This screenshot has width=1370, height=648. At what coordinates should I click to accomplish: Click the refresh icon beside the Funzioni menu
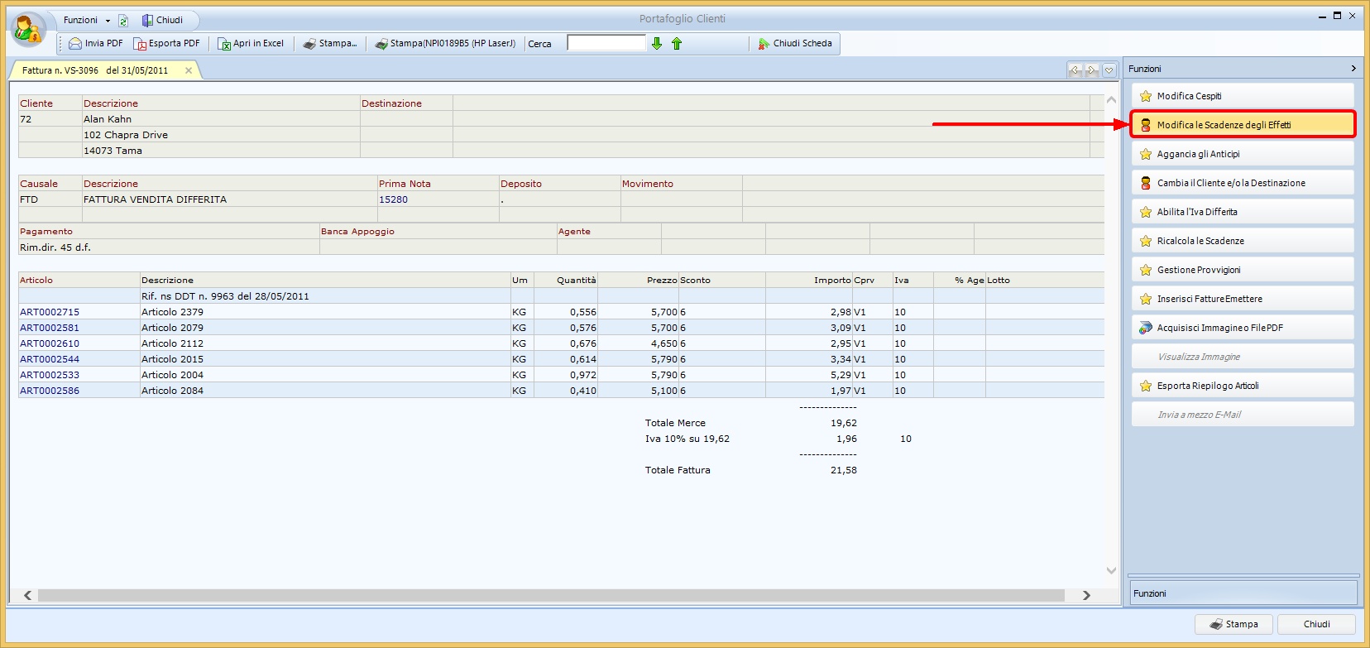click(x=123, y=21)
